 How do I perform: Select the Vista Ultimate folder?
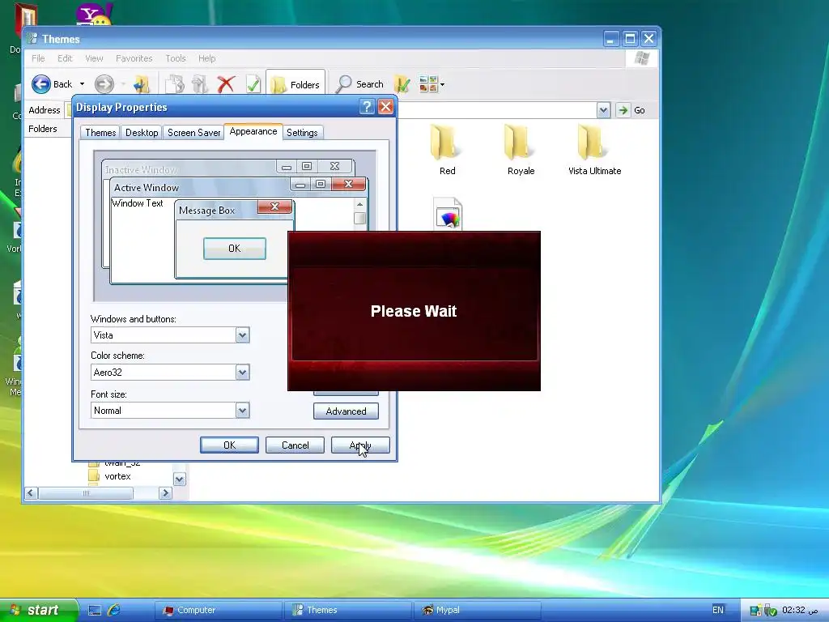(x=594, y=150)
